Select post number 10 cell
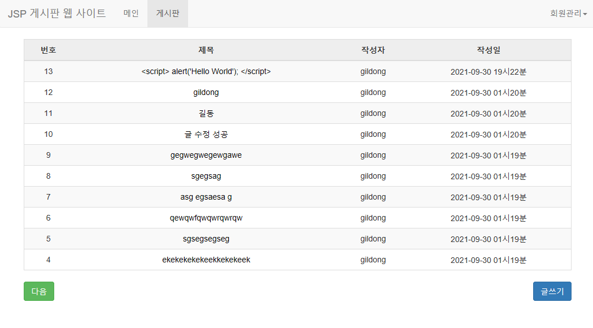593x328 pixels. coord(49,134)
